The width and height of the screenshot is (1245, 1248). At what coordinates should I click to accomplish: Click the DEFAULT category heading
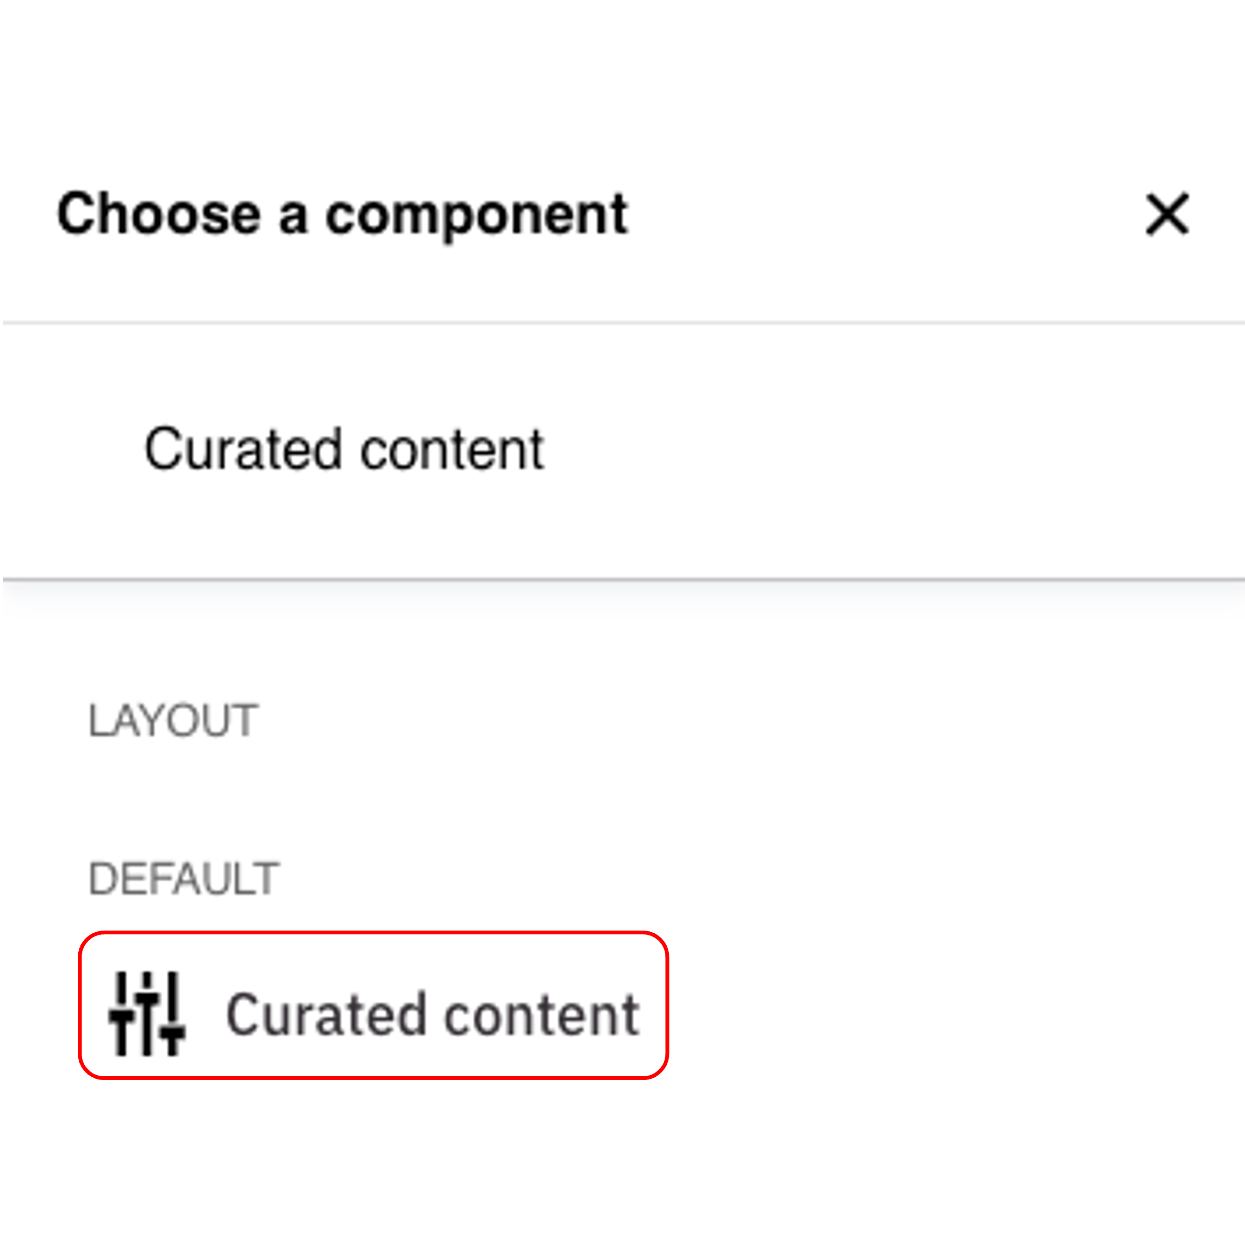coord(183,878)
